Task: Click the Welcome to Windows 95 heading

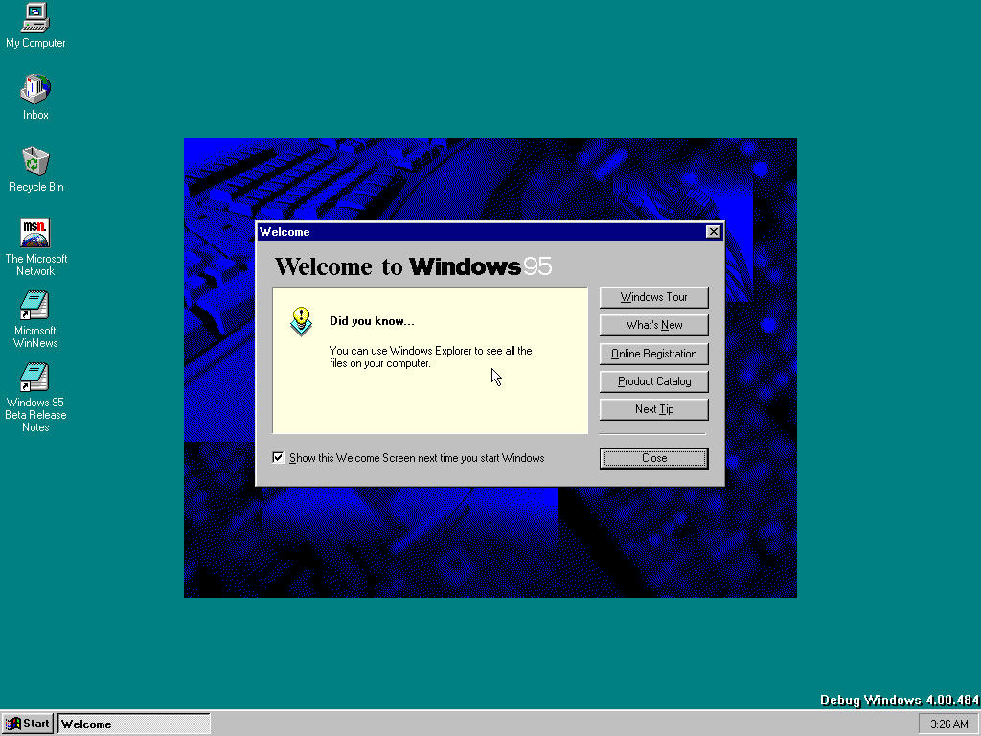Action: tap(413, 266)
